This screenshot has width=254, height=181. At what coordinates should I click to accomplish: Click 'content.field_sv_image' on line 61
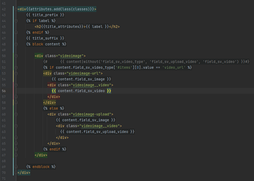click(85, 120)
